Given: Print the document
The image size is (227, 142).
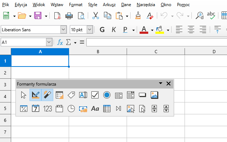Looking at the screenshot, I should 69,15.
